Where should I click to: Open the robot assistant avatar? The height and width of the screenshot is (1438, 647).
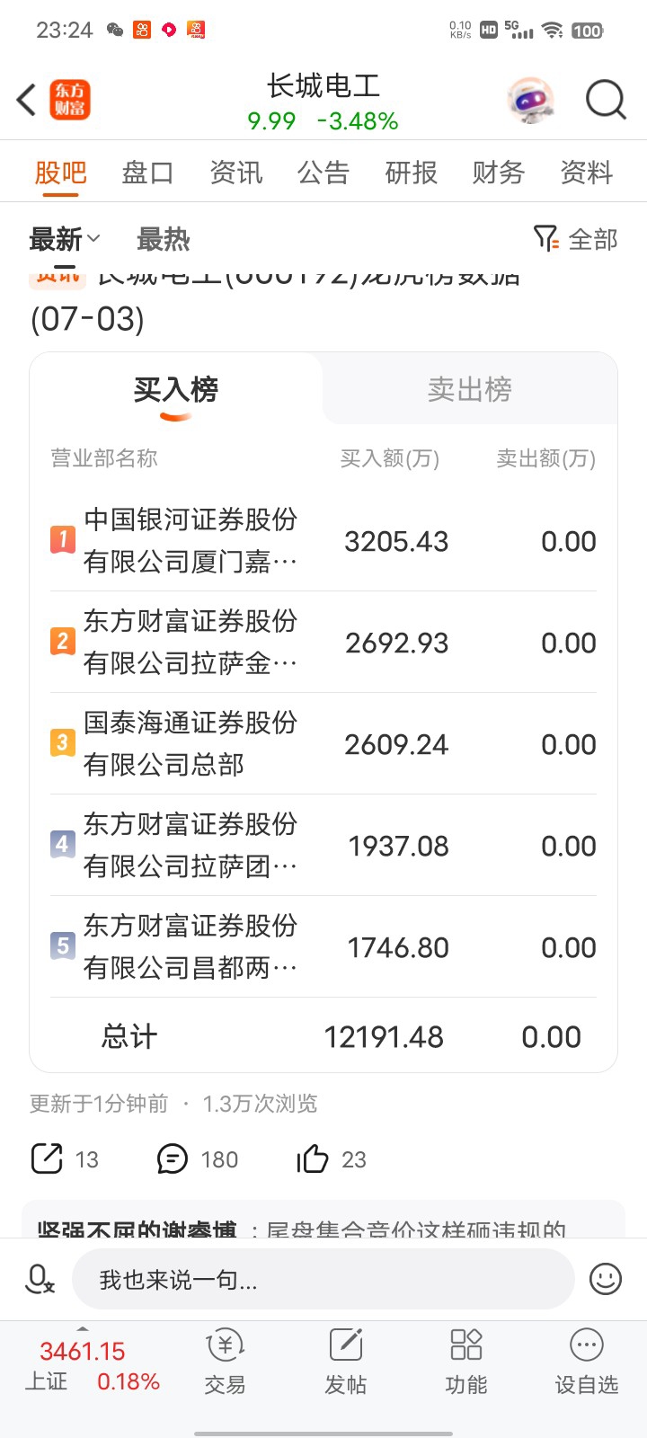pos(531,100)
